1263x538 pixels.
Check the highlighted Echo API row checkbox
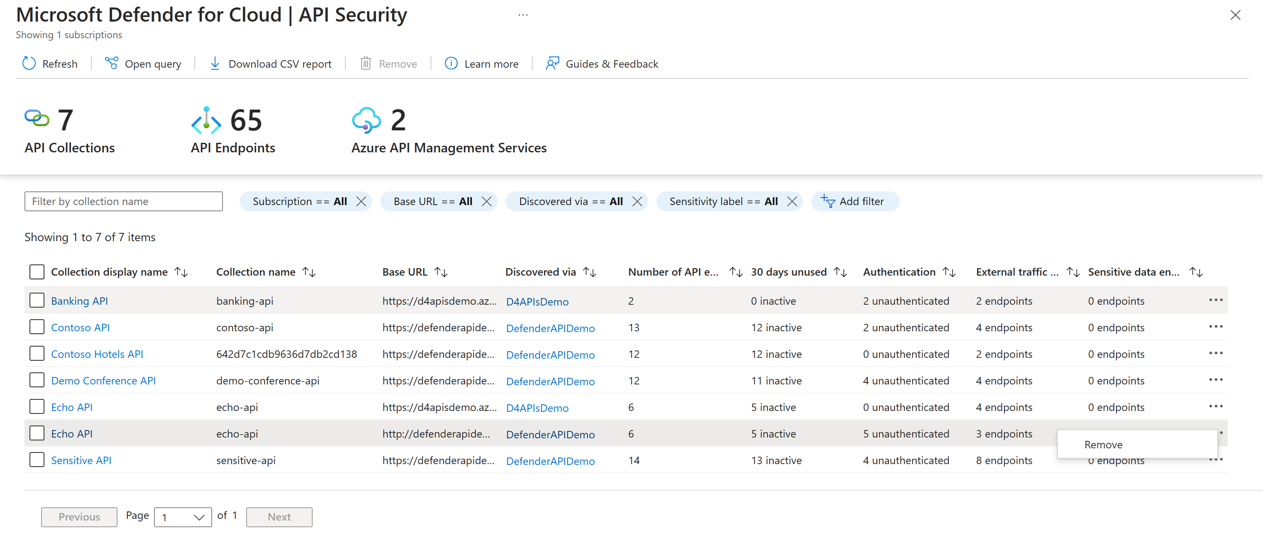37,433
